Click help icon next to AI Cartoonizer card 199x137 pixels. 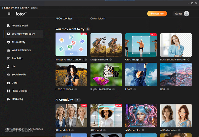click(179, 130)
